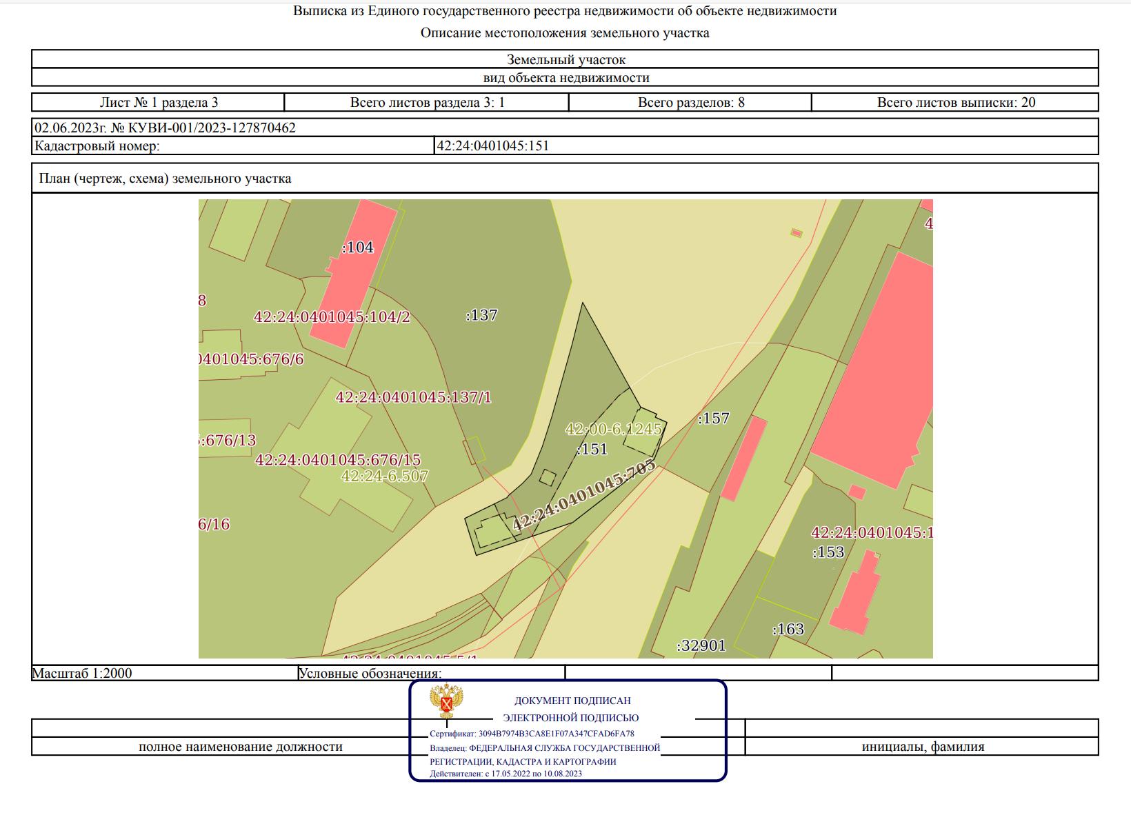Click diagonal label 42:24:0401045:705

point(583,496)
